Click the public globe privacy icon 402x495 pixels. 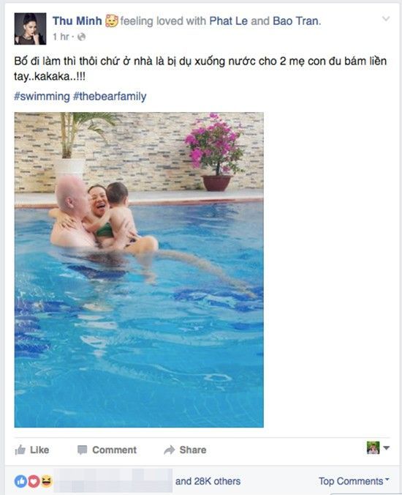point(81,37)
